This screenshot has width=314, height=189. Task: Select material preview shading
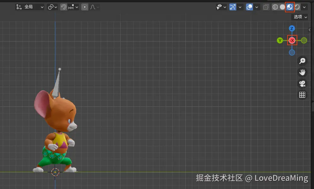(289, 7)
